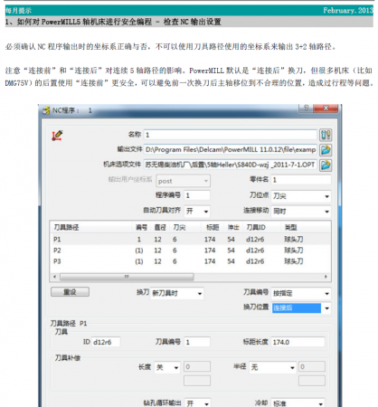Click the 类型 column header

click(x=291, y=227)
